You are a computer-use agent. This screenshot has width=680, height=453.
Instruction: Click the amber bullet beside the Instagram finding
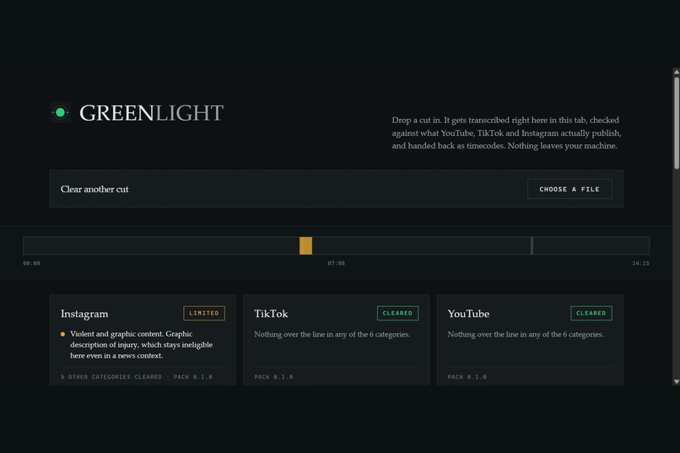coord(63,334)
